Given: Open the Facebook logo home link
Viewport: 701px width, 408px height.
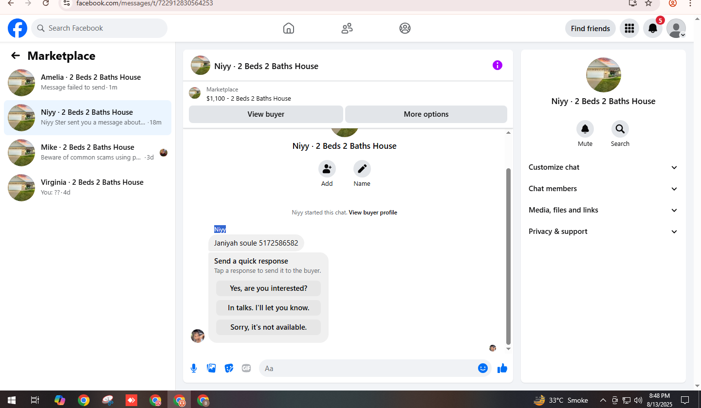Looking at the screenshot, I should [x=18, y=28].
